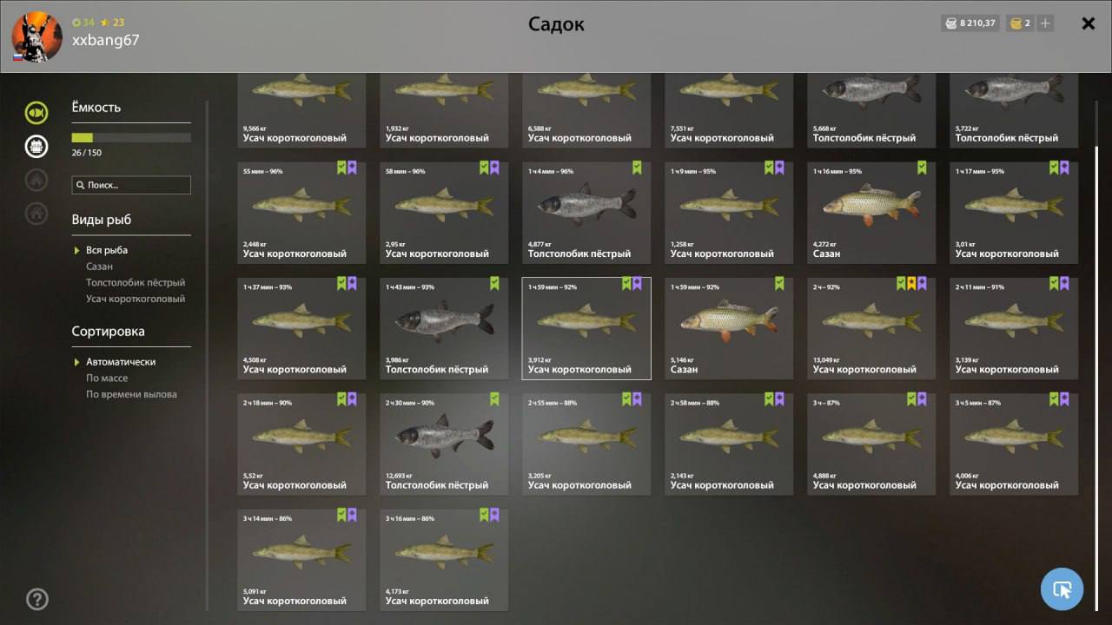
Task: Select Вся рыба filter option
Action: 107,250
